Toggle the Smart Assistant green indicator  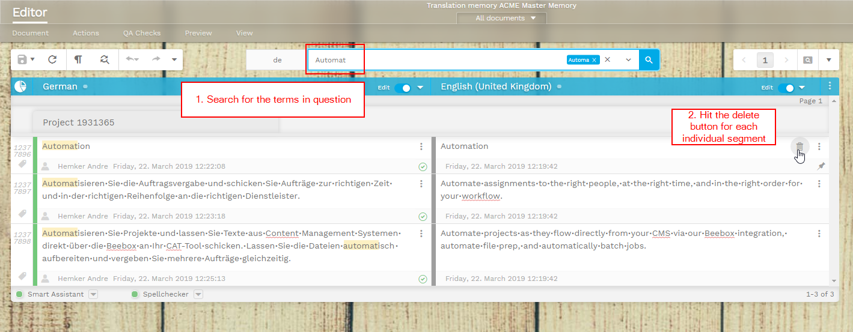tap(19, 294)
